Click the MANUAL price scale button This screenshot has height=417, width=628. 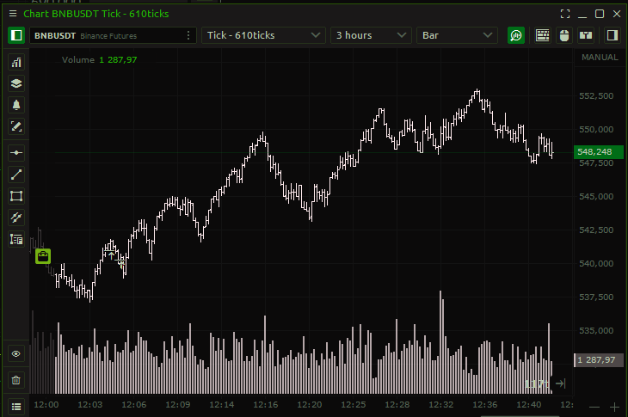(x=600, y=58)
